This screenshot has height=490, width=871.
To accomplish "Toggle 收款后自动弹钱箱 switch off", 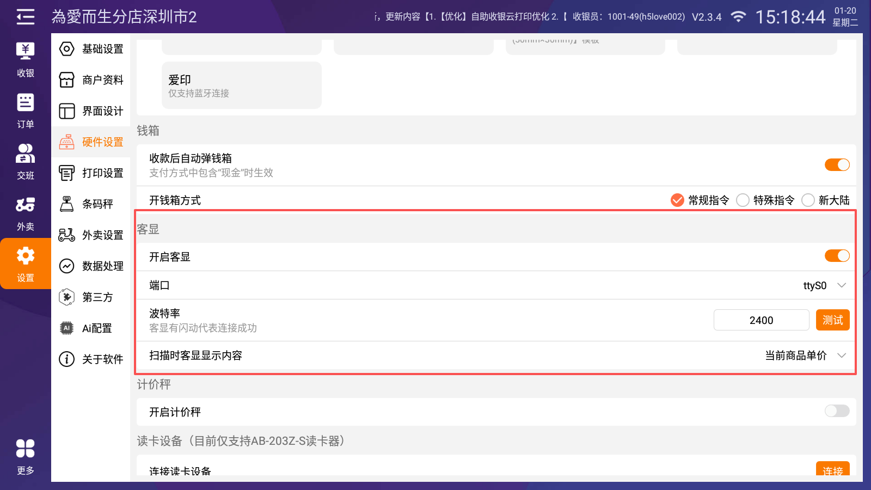I will pyautogui.click(x=837, y=165).
